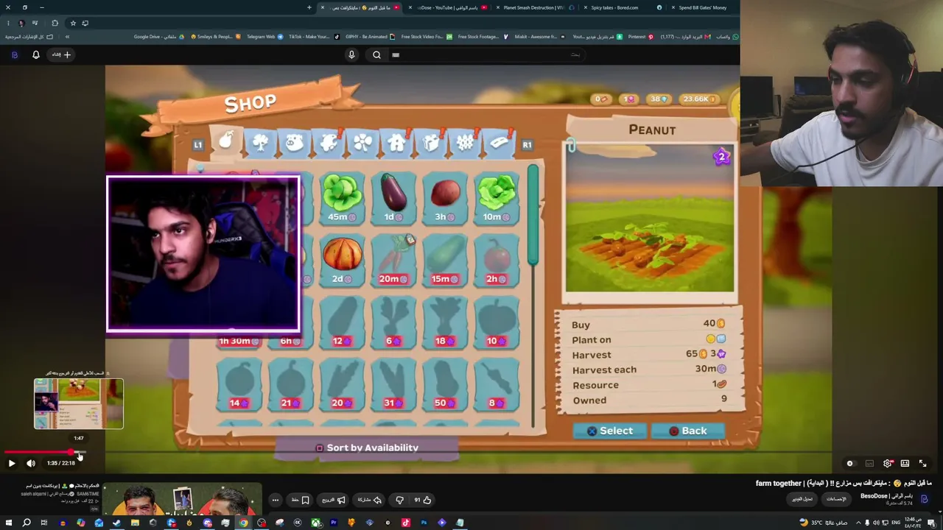
Task: Click the Sort by Availability option
Action: [366, 448]
